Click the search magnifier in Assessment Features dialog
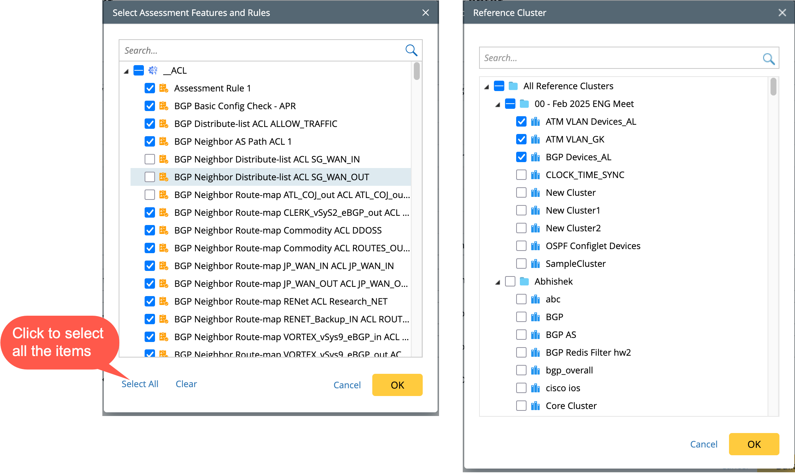The width and height of the screenshot is (795, 473). click(x=411, y=50)
